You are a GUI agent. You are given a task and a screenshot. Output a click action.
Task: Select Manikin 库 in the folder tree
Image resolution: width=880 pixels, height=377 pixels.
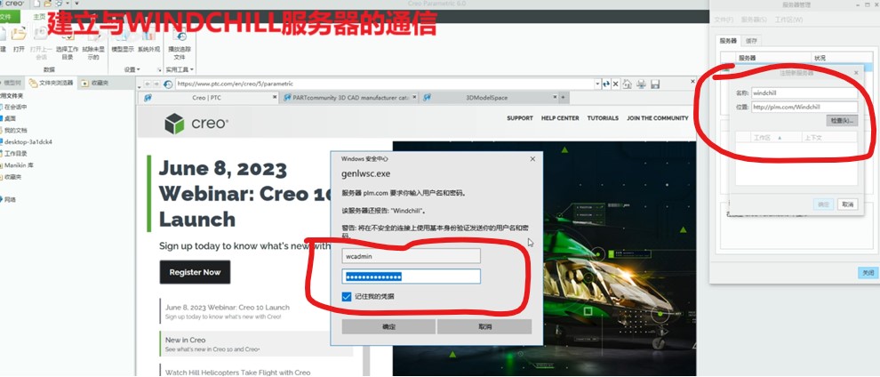(x=18, y=165)
